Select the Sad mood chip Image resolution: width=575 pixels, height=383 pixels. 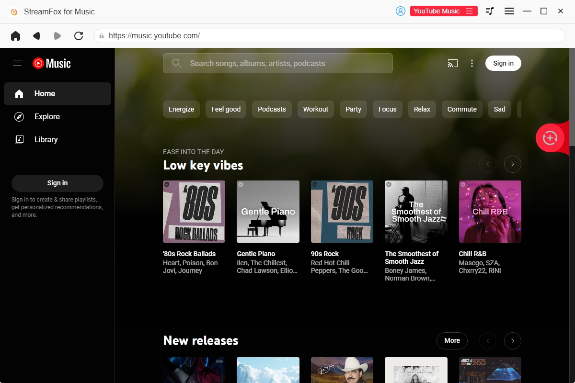coord(500,109)
